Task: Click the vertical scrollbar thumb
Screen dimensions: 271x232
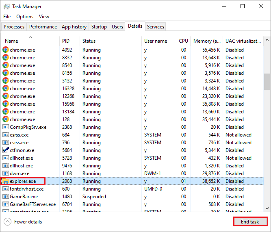Action: [267, 82]
